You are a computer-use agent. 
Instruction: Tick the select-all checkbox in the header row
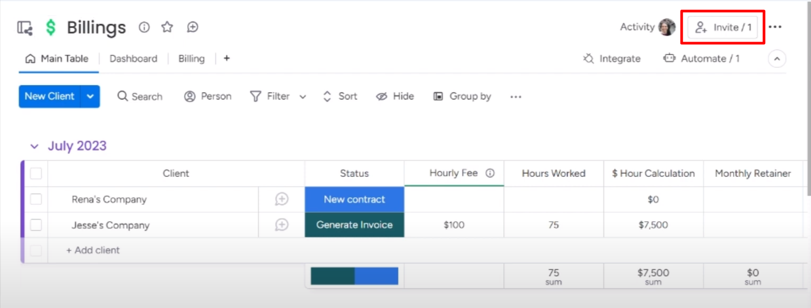click(x=35, y=173)
